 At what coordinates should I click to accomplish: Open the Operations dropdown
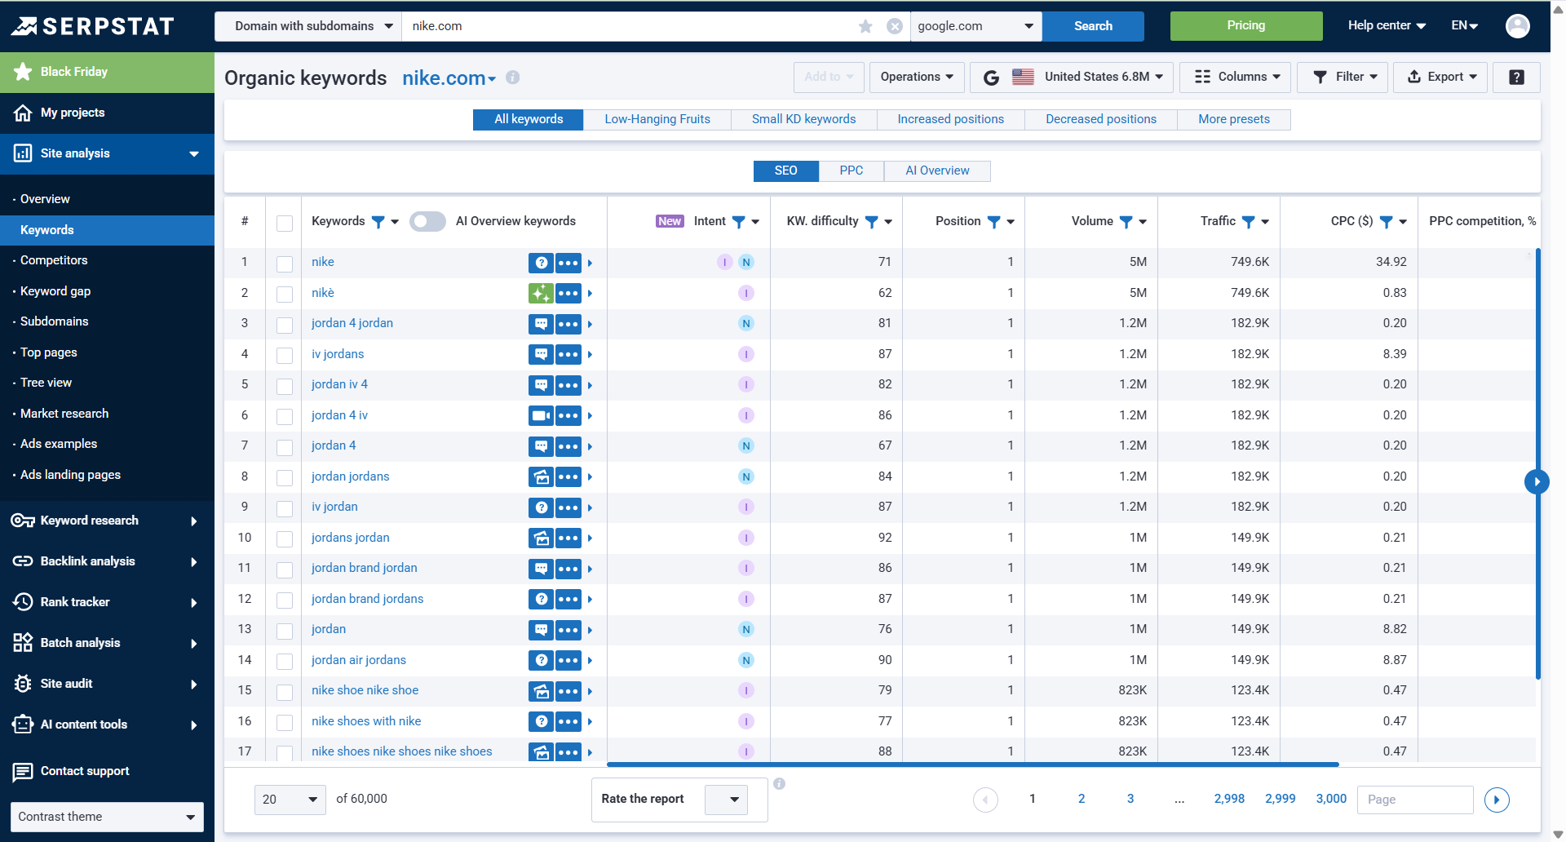916,77
